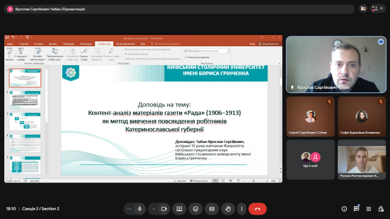Open the chat messages icon
This screenshot has width=390, height=219.
tap(356, 209)
